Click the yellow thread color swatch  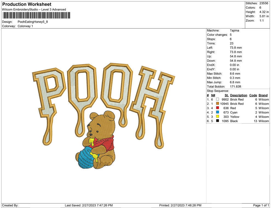click(x=218, y=117)
